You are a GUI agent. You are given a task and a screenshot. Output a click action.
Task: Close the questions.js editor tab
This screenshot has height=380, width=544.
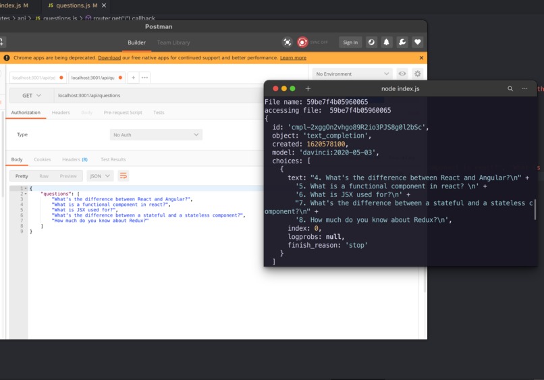click(x=104, y=5)
